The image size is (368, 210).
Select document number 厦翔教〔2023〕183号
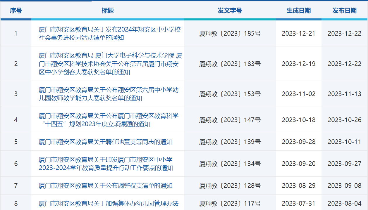point(230,64)
